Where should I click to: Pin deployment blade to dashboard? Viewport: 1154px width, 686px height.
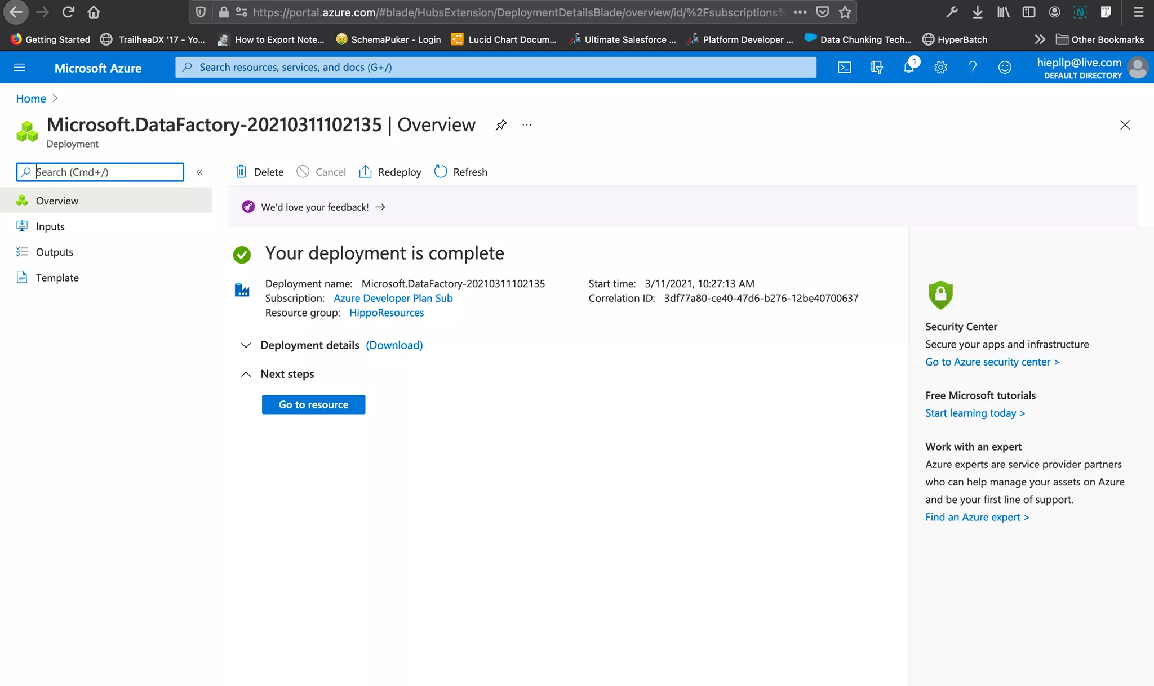501,125
